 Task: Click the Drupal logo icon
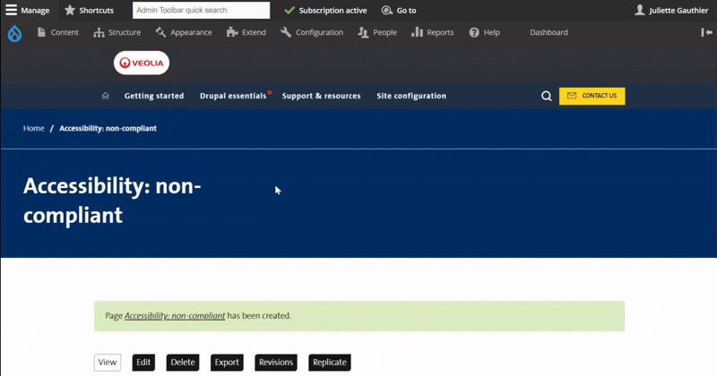point(14,33)
